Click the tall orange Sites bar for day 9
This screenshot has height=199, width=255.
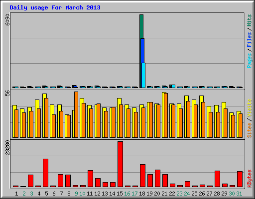coord(76,114)
